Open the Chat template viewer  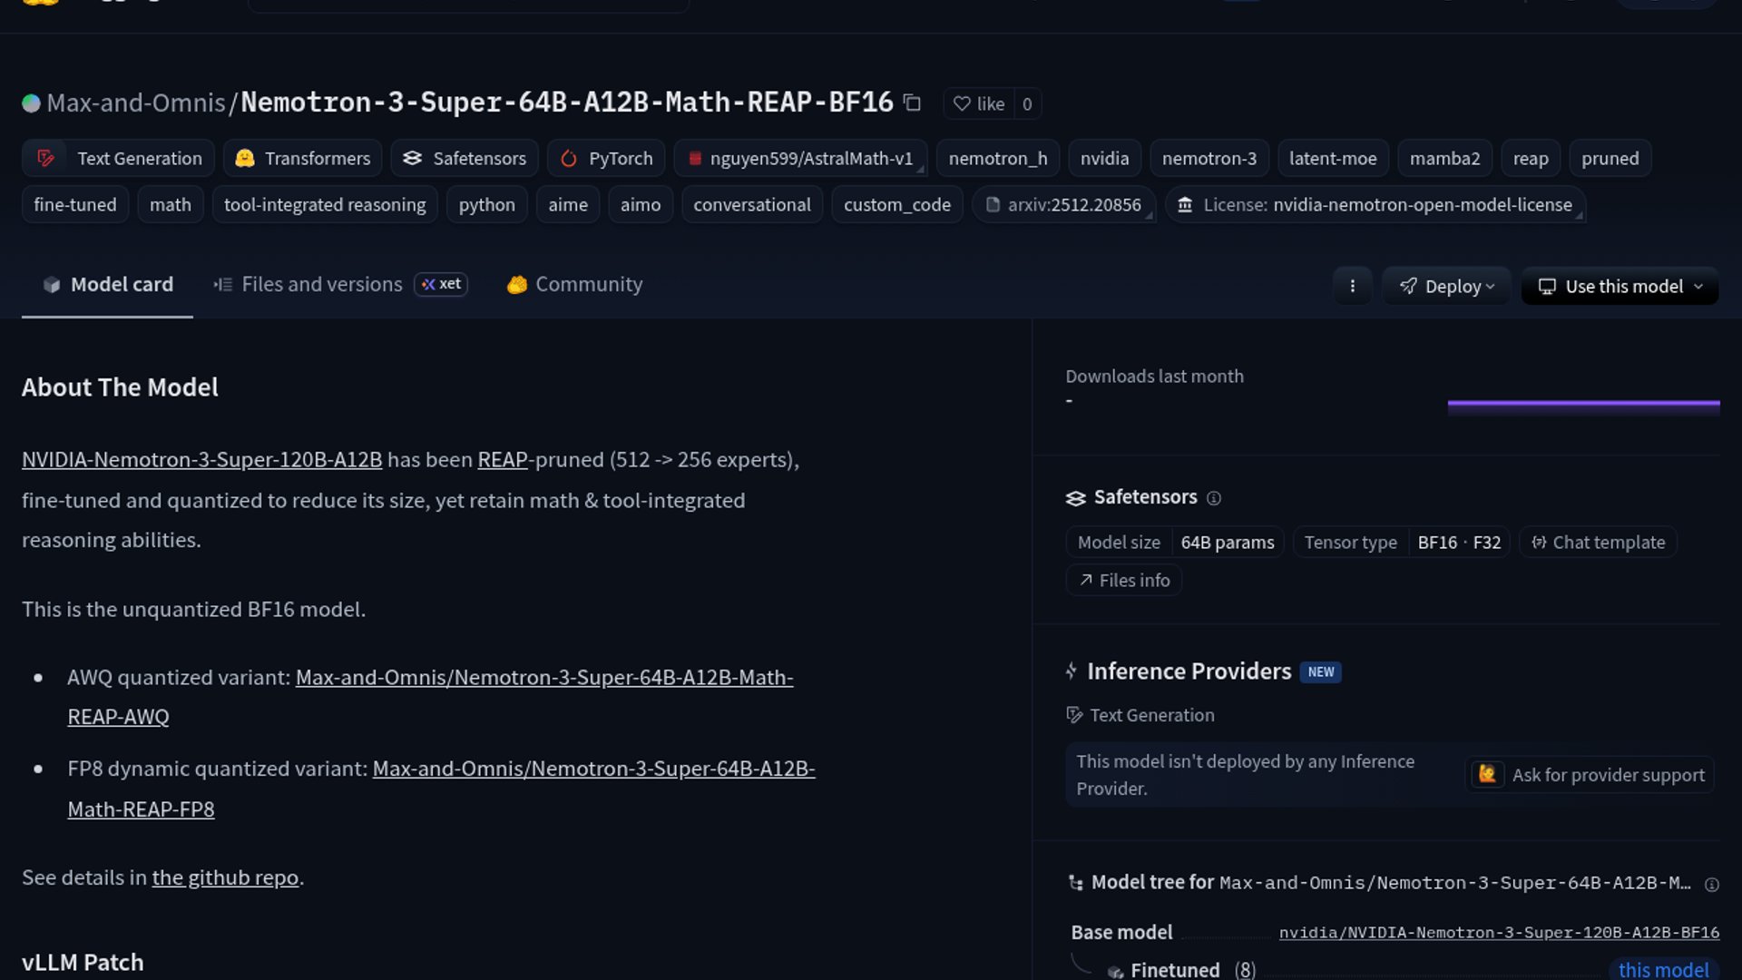click(1598, 543)
